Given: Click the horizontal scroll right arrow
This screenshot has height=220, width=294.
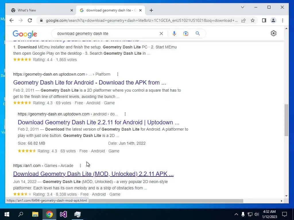Looking at the screenshot, I should 282,201.
